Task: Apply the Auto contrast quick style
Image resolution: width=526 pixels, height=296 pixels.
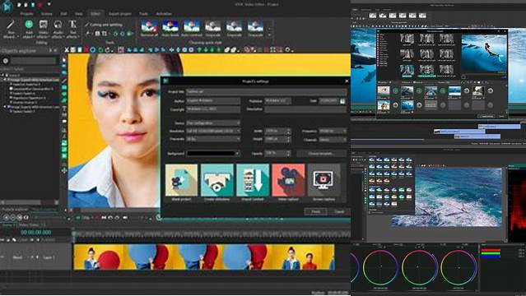Action: click(x=192, y=28)
